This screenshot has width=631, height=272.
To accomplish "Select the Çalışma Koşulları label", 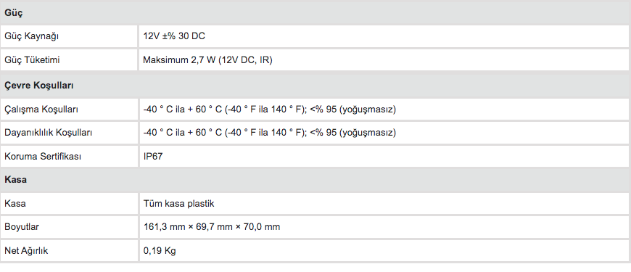I will (x=41, y=109).
